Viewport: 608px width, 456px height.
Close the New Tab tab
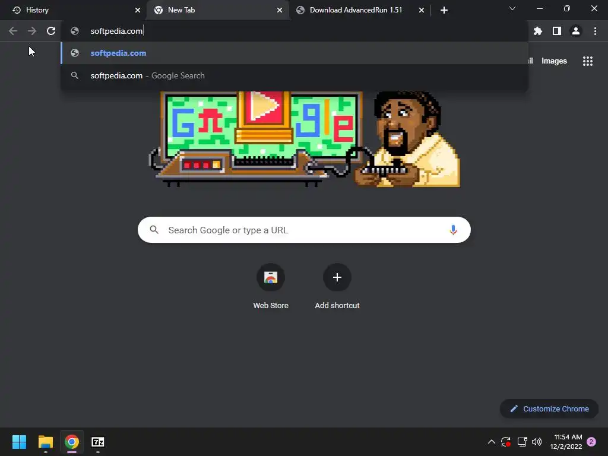tap(280, 10)
